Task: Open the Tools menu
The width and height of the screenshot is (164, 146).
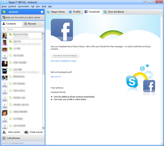Action: 44,6
